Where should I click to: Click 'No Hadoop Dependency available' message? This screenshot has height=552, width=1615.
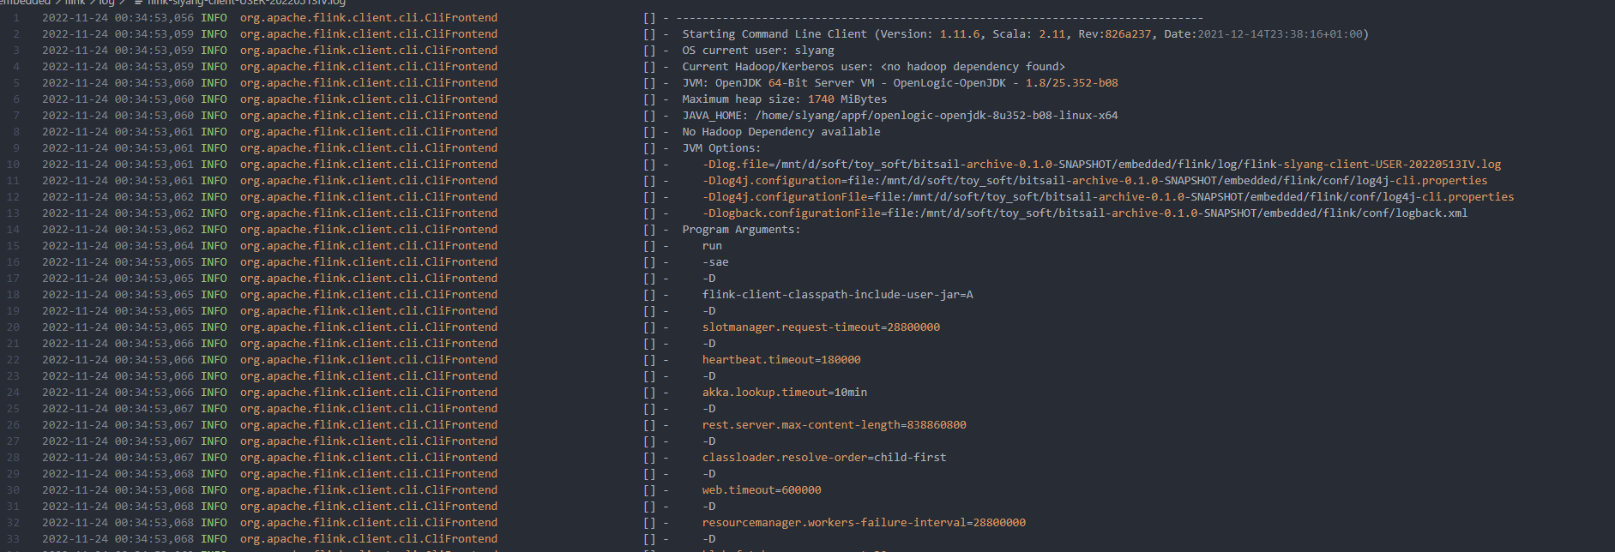coord(781,132)
